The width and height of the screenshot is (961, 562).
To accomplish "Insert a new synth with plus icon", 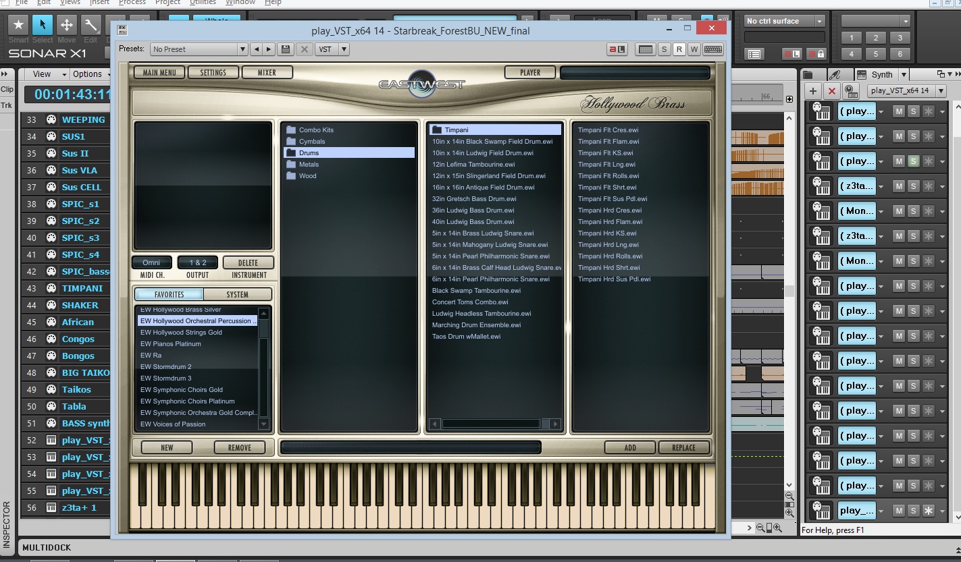I will click(x=813, y=91).
